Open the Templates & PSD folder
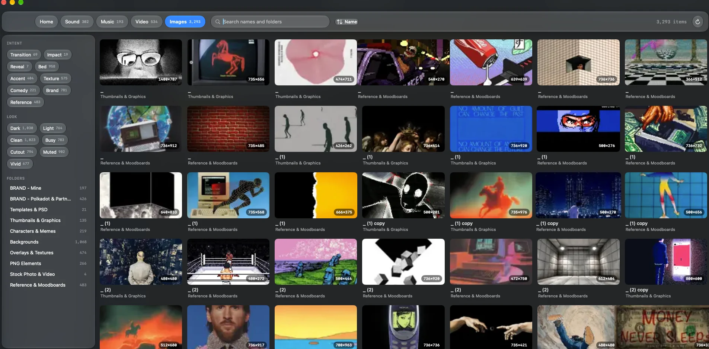 [x=48, y=210]
